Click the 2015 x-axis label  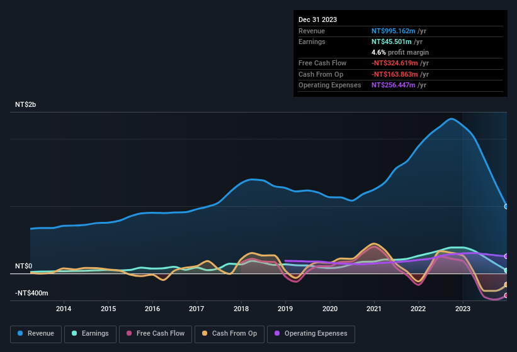tap(108, 309)
